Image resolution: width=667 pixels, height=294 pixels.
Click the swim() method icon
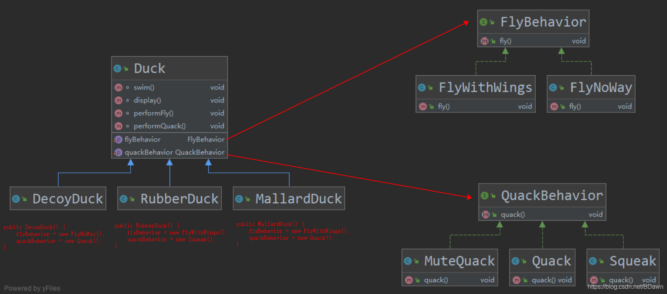pos(118,88)
